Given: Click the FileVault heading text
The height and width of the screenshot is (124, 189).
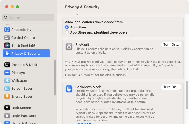Looking at the screenshot, I should tap(82, 45).
